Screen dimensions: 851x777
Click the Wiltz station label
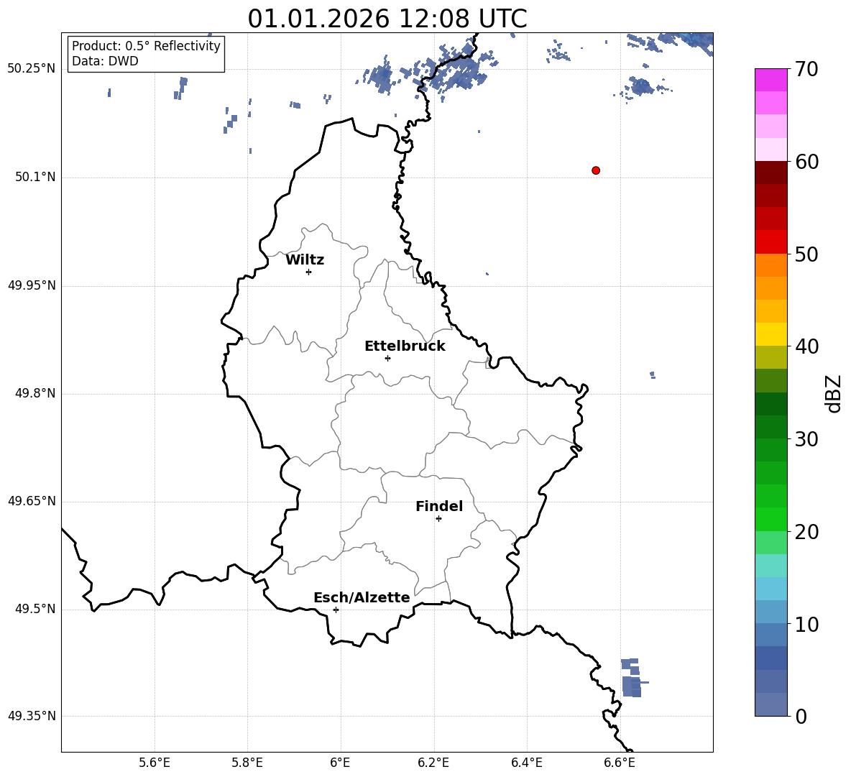305,260
